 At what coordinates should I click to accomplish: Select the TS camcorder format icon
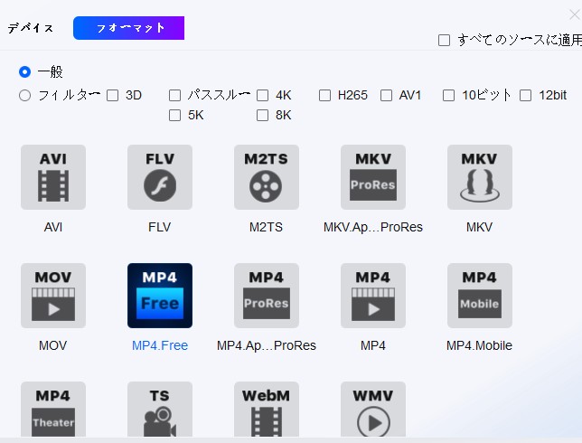click(x=160, y=410)
